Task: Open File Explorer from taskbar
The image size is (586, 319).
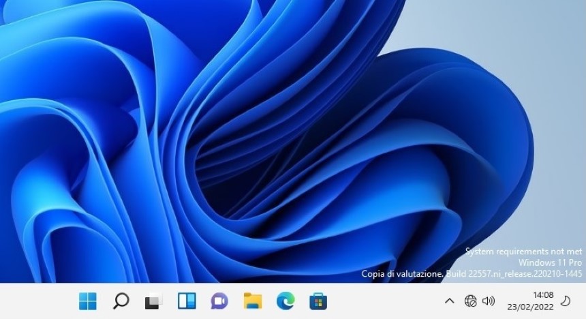Action: (x=253, y=301)
